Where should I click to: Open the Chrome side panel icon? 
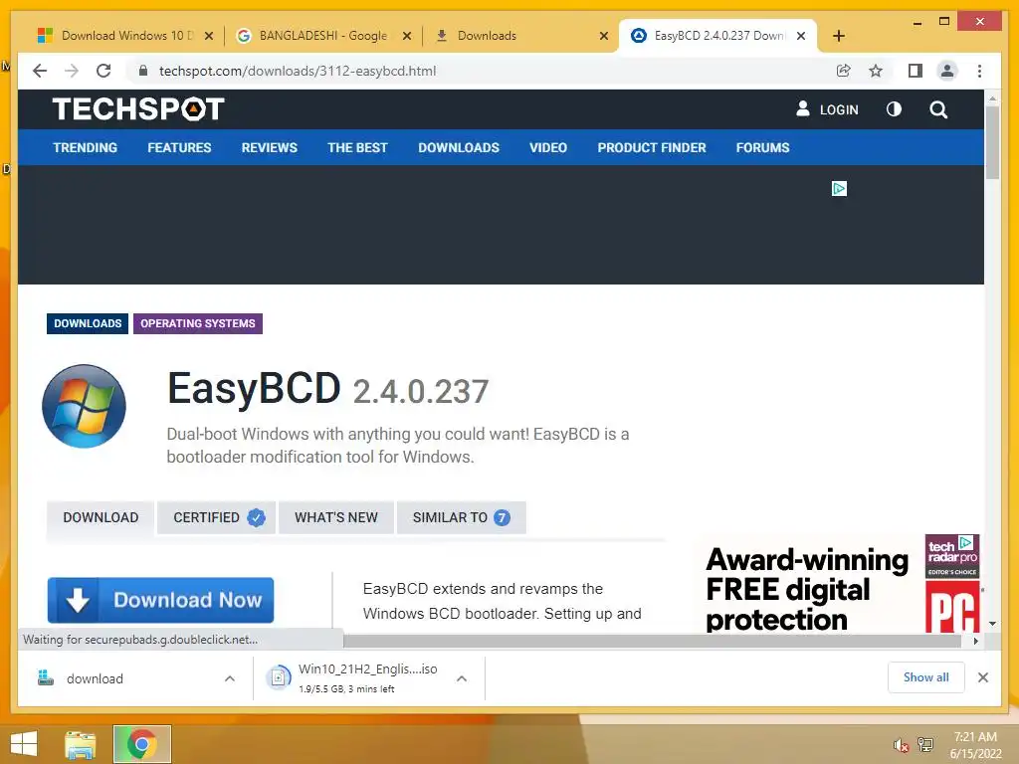(916, 71)
